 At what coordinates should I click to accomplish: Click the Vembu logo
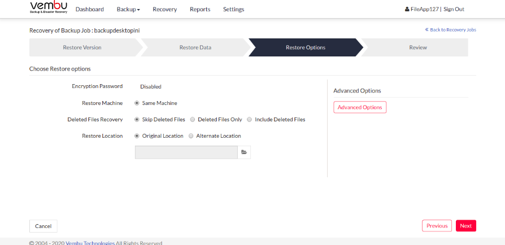click(x=49, y=7)
